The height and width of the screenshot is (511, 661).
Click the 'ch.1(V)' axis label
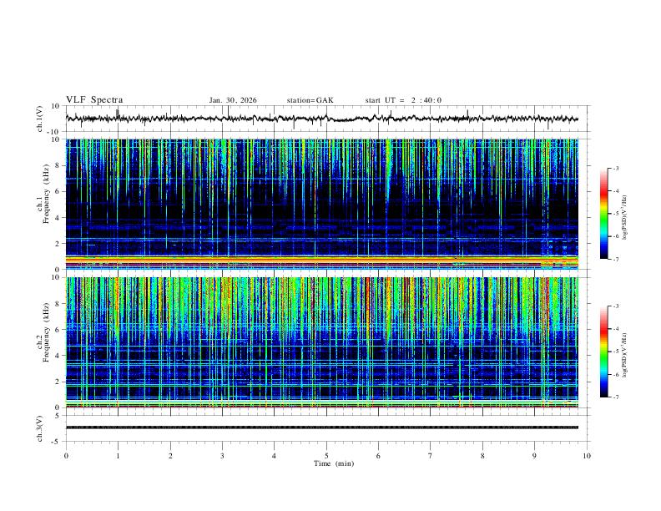[x=40, y=119]
